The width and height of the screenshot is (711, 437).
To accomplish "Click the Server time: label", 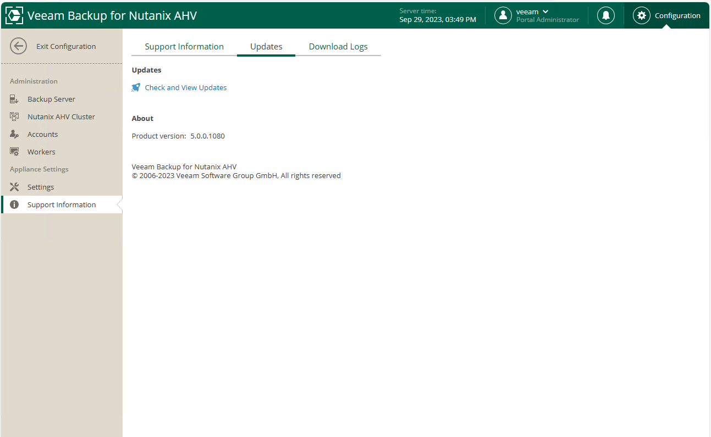I will (x=418, y=11).
